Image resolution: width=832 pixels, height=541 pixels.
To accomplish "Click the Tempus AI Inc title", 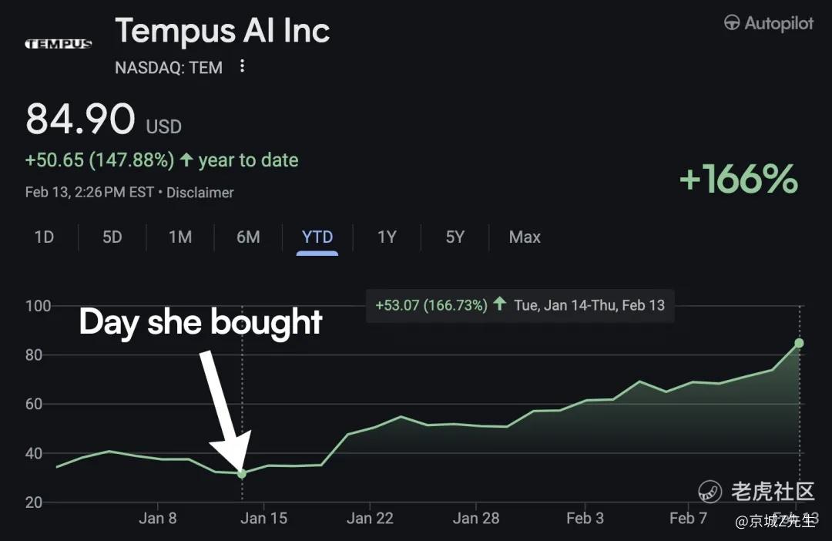I will point(223,31).
